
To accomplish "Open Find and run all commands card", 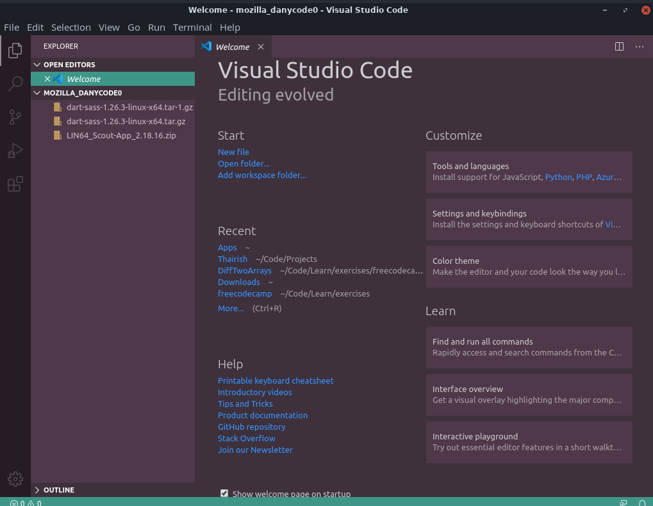I will (x=529, y=347).
